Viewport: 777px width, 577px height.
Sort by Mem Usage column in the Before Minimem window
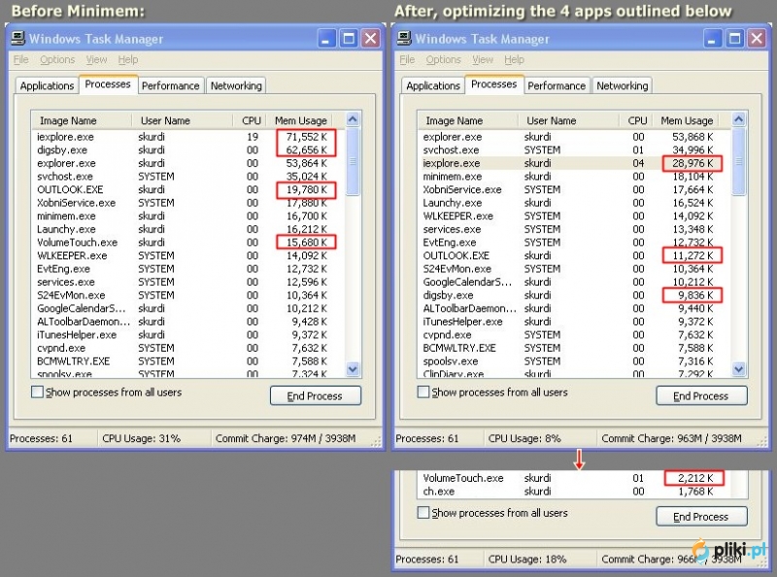click(x=301, y=120)
